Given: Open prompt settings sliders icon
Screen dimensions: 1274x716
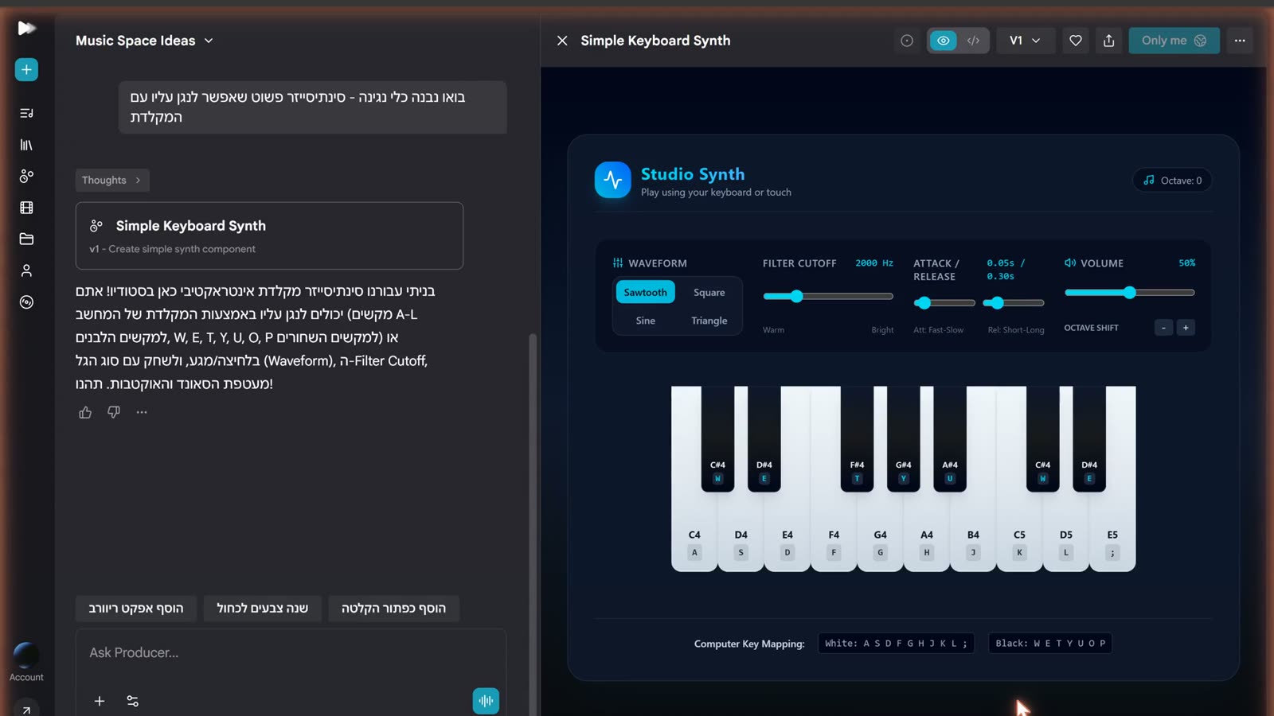Looking at the screenshot, I should tap(133, 701).
